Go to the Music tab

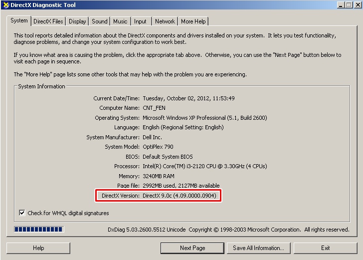tap(120, 21)
